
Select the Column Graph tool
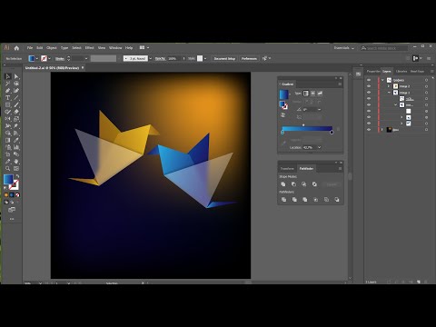(x=16, y=147)
